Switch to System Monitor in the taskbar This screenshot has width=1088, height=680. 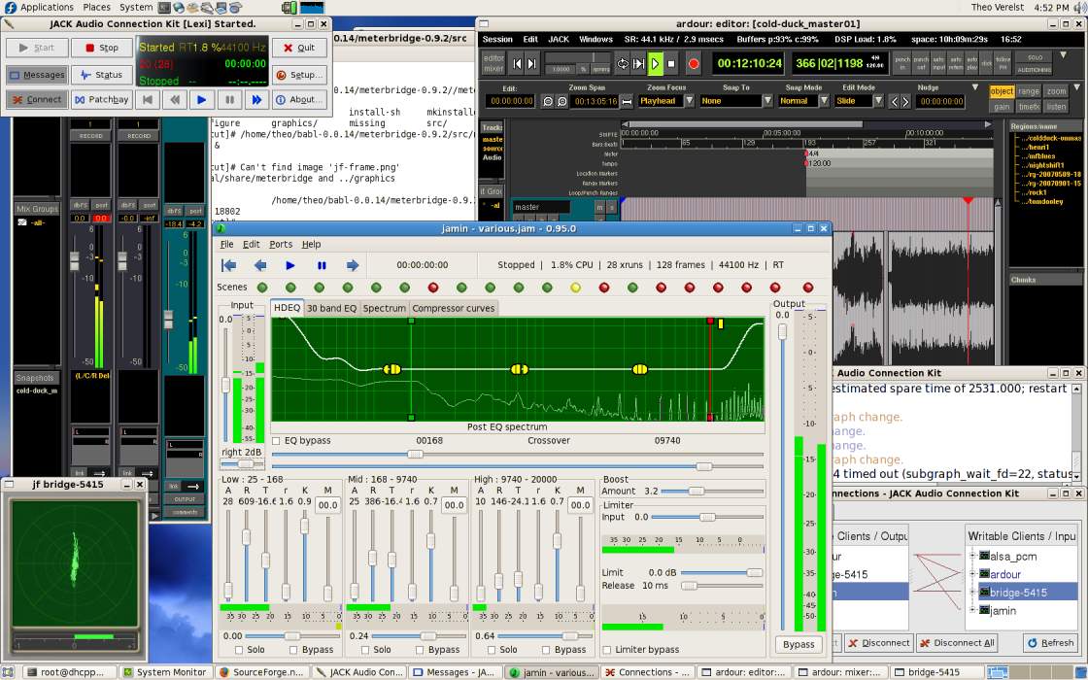tap(165, 672)
